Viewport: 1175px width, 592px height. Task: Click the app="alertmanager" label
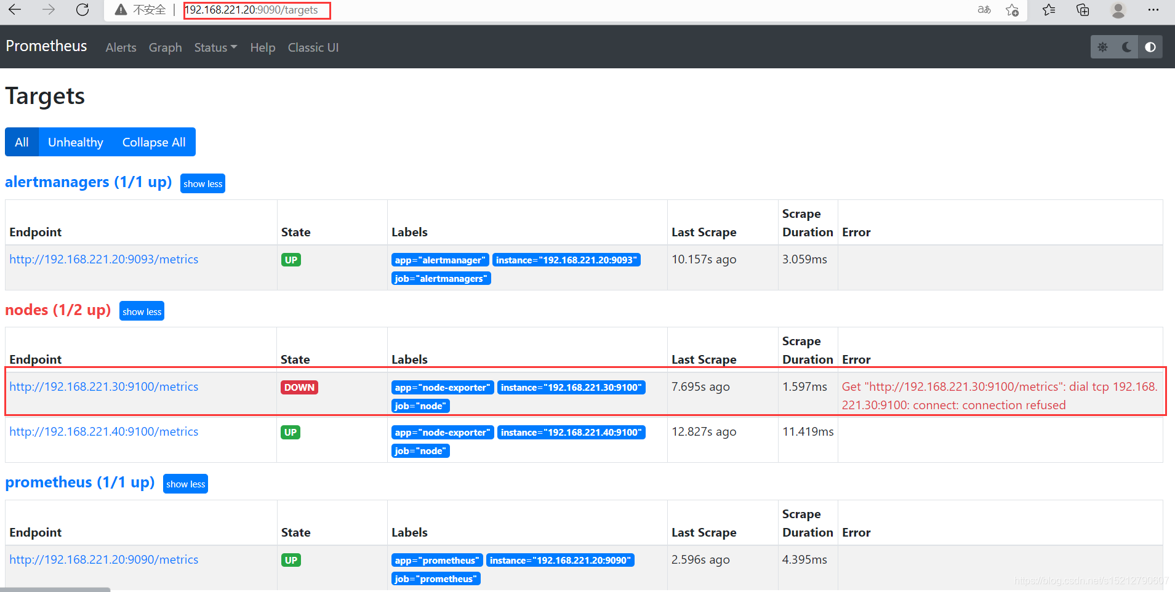[440, 260]
